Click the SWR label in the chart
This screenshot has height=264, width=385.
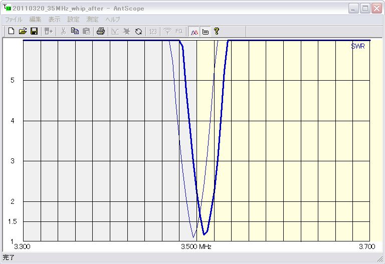(x=358, y=46)
